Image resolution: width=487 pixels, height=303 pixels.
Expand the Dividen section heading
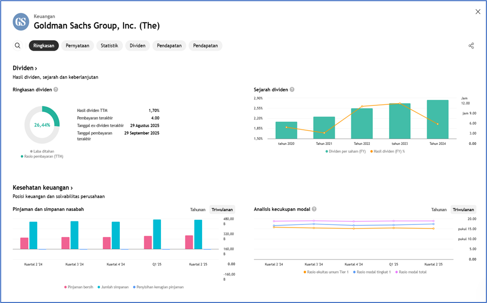pyautogui.click(x=25, y=68)
